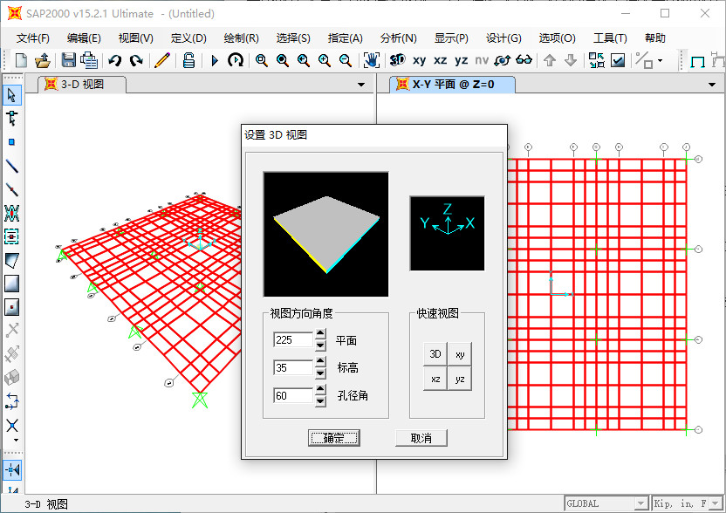Undo the last action

click(x=115, y=60)
